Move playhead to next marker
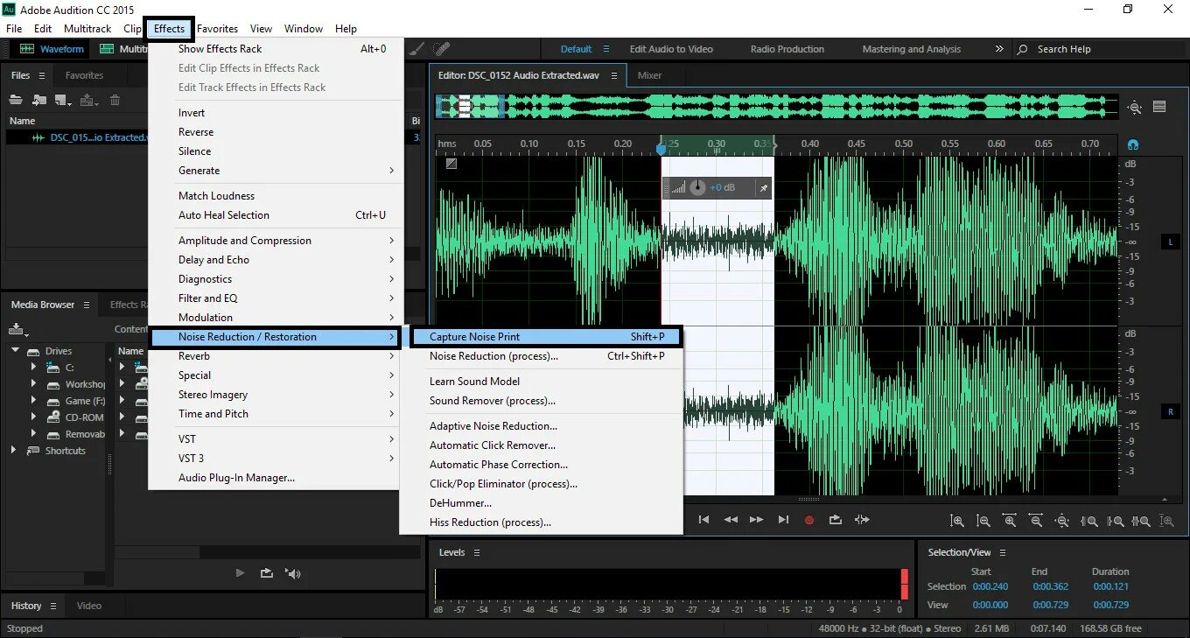1190x638 pixels. pos(783,520)
